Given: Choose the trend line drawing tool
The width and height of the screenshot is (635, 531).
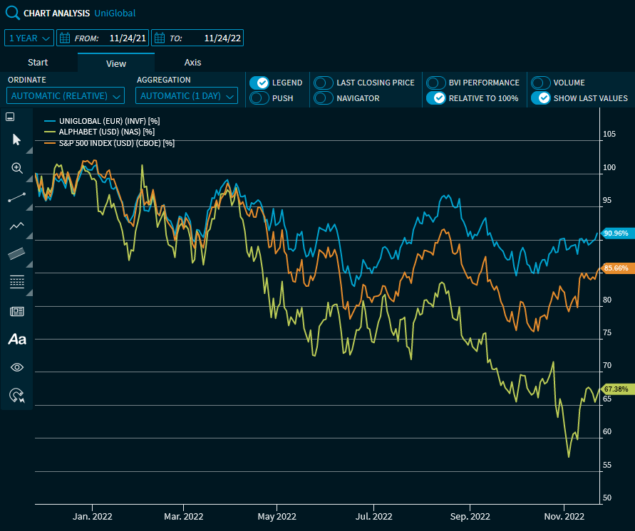Looking at the screenshot, I should (x=17, y=197).
